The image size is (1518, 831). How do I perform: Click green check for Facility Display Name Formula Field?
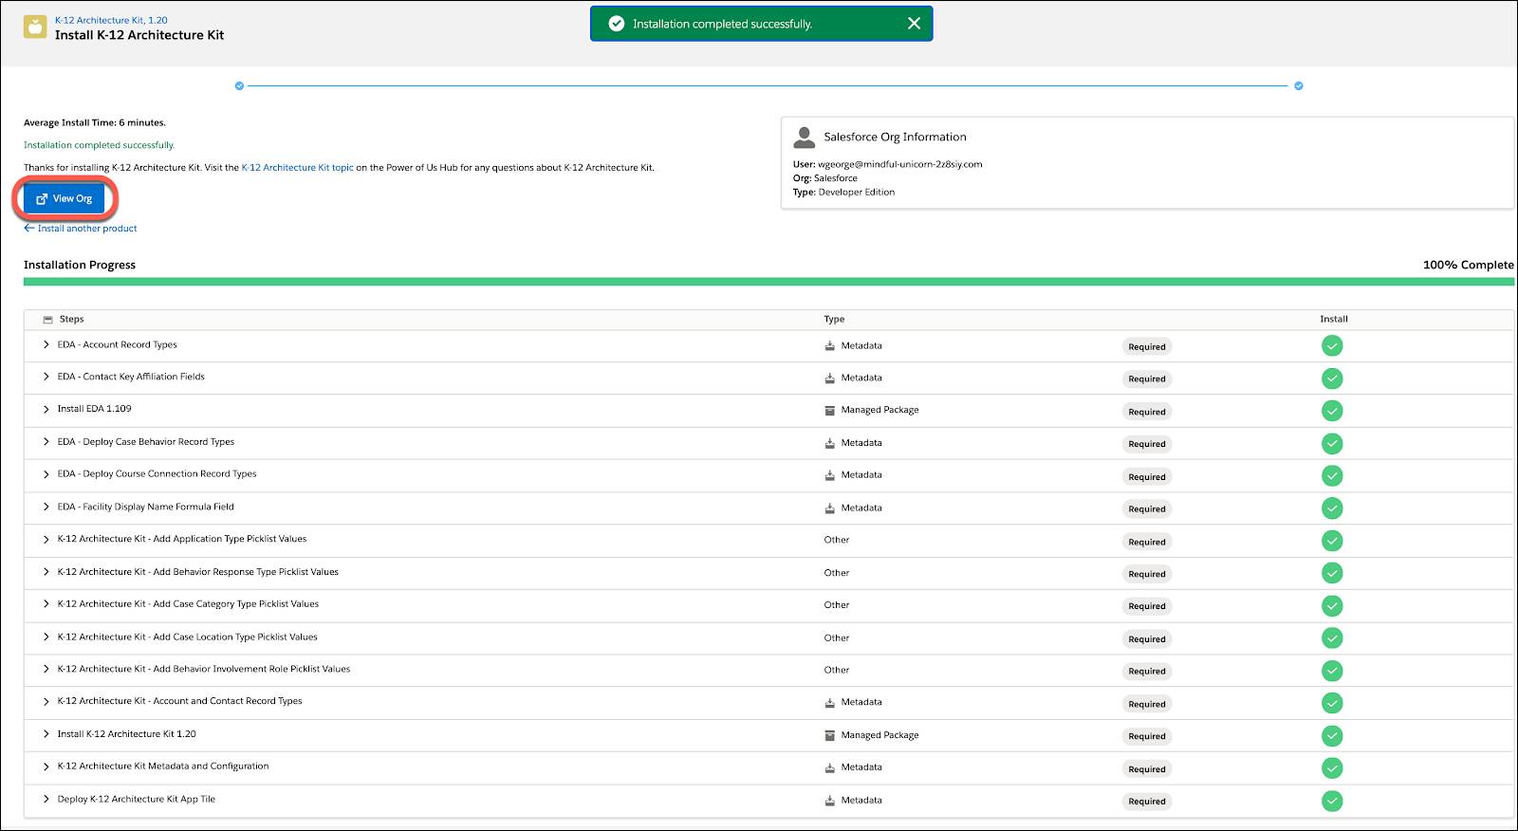click(x=1332, y=508)
